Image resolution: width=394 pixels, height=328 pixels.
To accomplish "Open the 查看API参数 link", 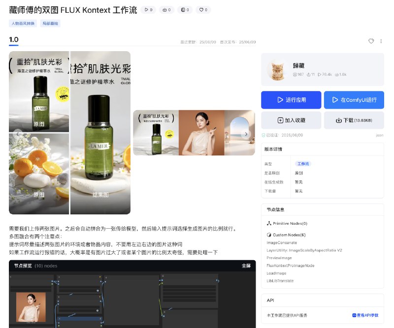I will point(365,315).
